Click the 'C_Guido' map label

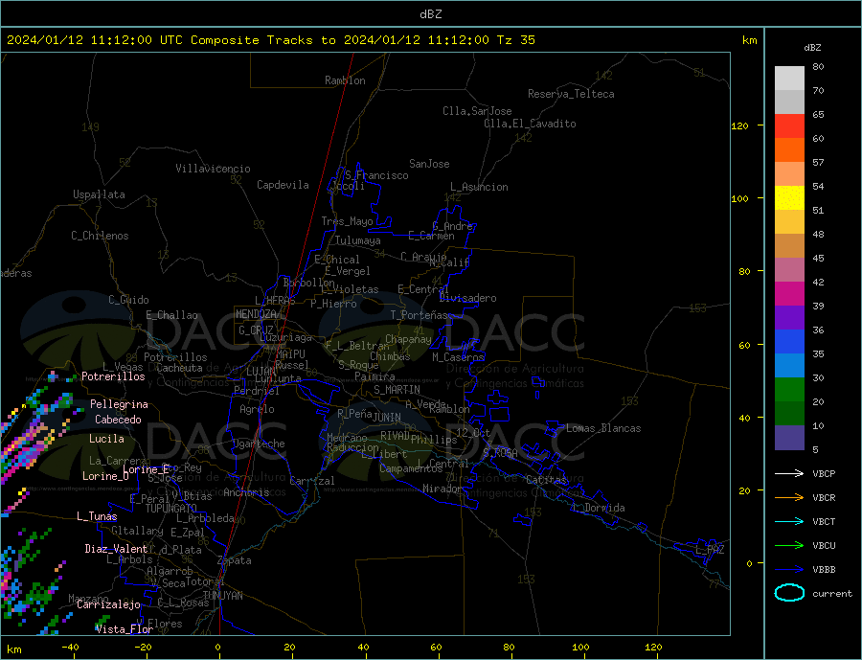pyautogui.click(x=128, y=300)
